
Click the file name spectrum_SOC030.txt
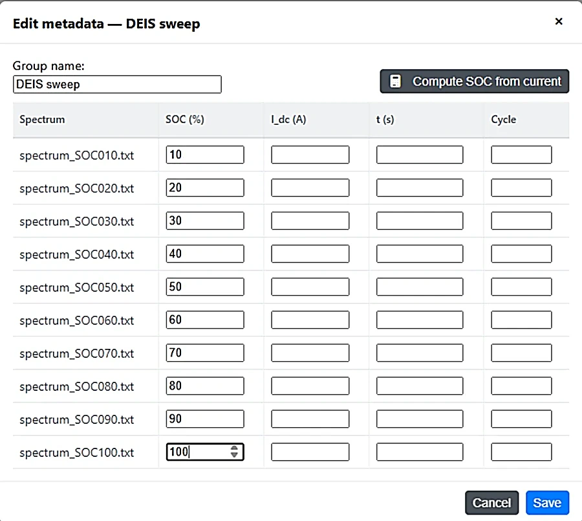76,221
